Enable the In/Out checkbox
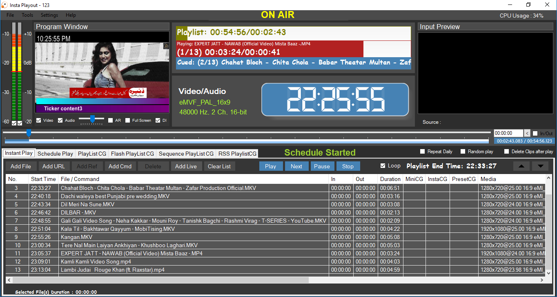The height and width of the screenshot is (297, 557). pyautogui.click(x=535, y=134)
